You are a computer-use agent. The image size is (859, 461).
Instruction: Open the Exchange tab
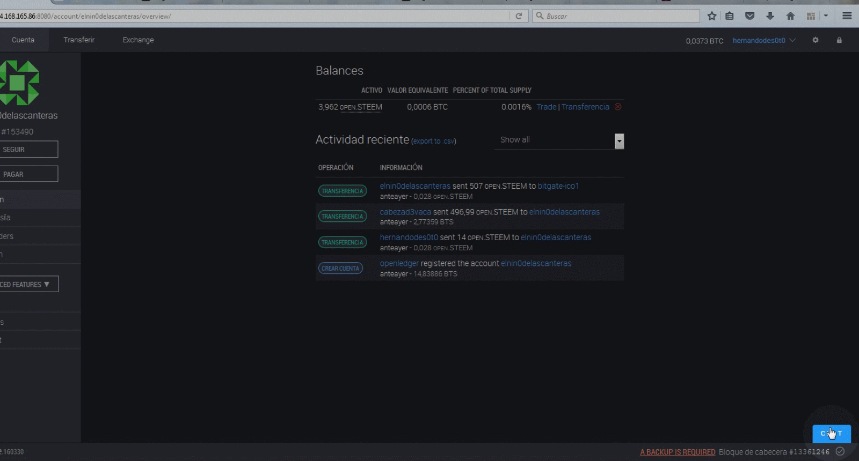[138, 40]
